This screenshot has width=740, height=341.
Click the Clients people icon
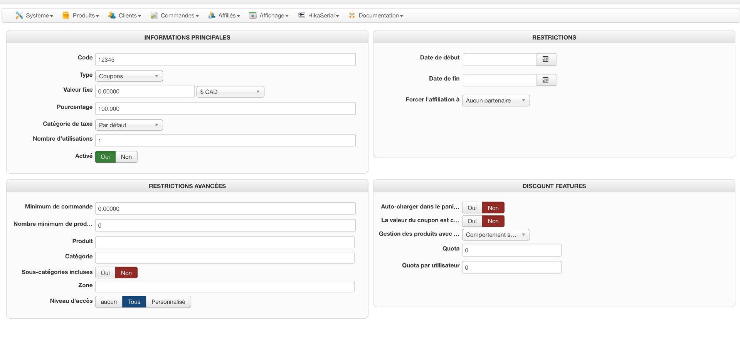coord(112,15)
